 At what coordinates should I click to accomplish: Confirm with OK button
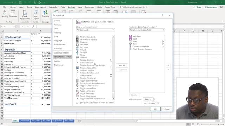155,109
